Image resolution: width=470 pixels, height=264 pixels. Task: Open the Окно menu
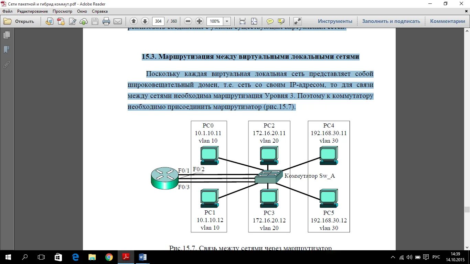click(82, 11)
